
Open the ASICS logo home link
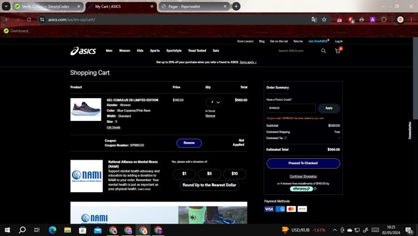click(x=83, y=51)
